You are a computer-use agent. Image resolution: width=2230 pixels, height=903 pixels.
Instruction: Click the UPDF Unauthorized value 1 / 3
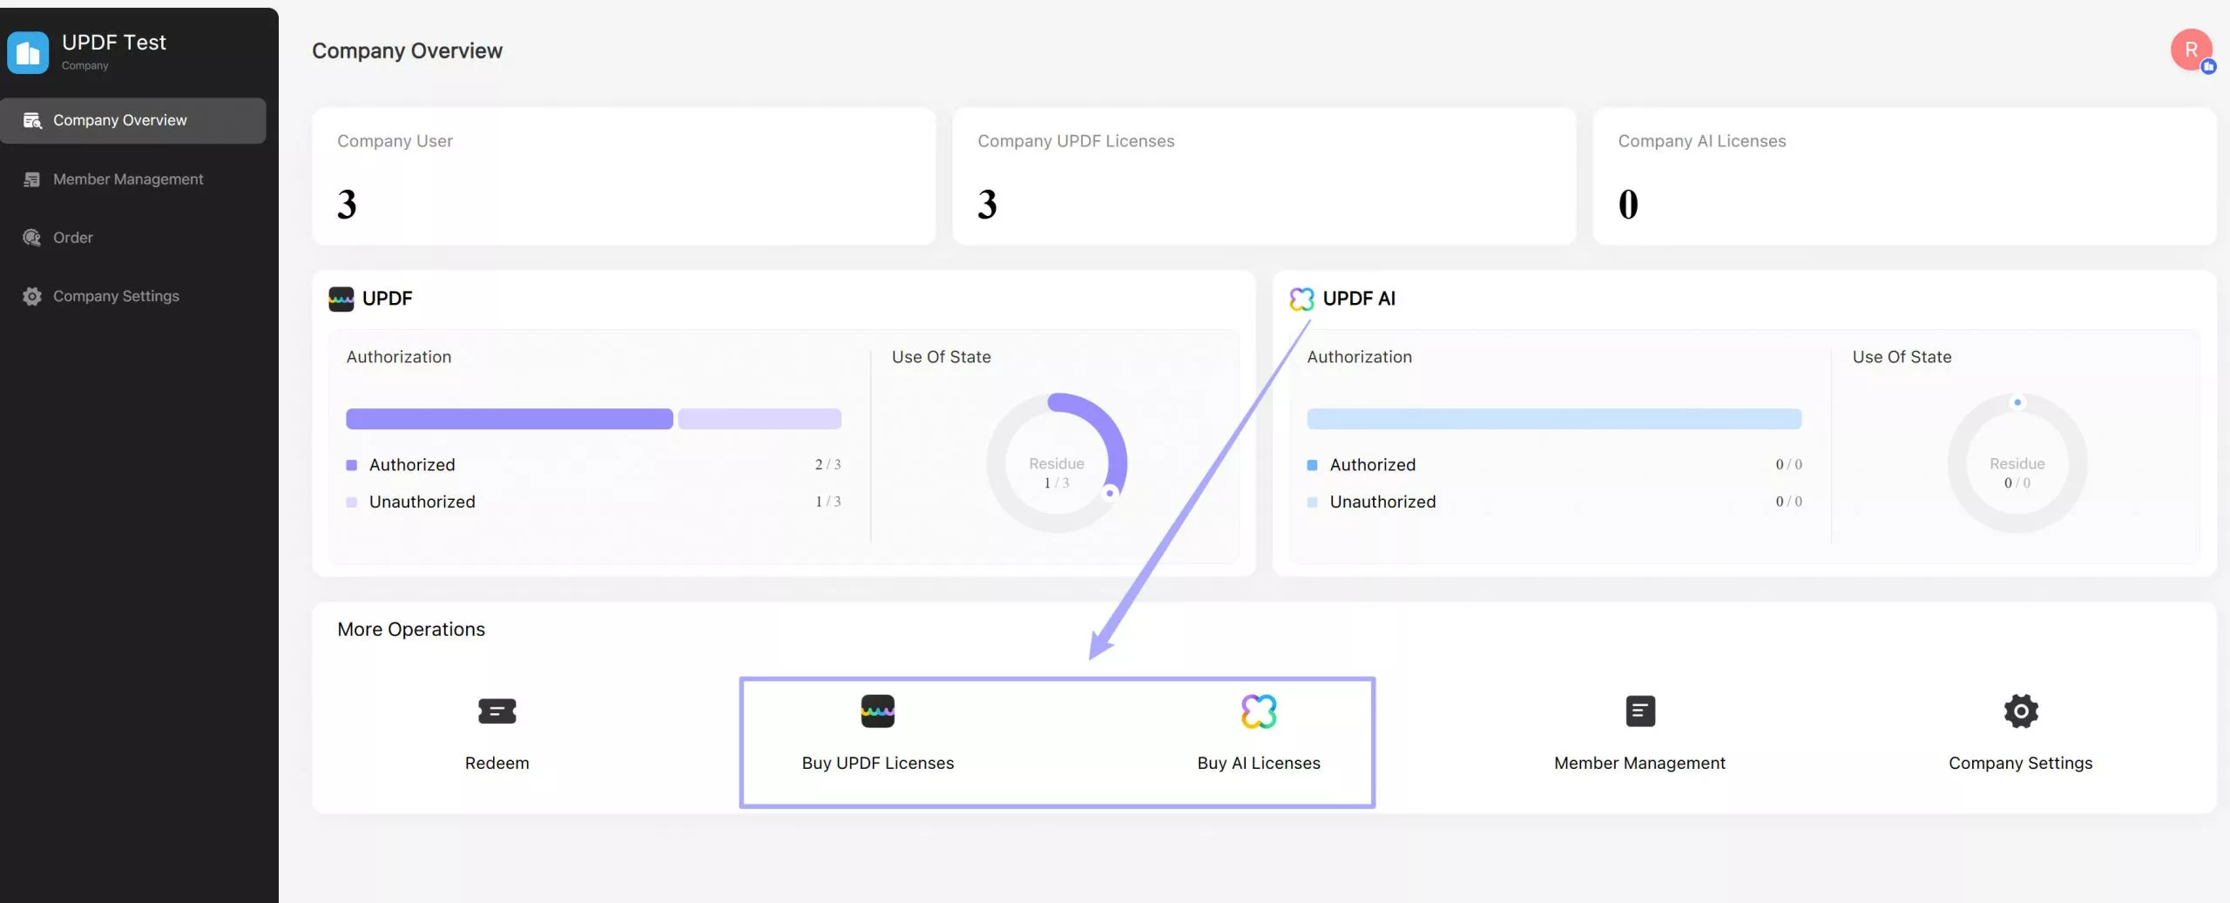tap(828, 502)
